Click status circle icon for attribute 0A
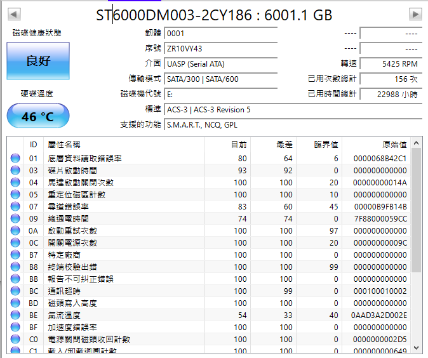Image resolution: width=428 pixels, height=358 pixels. click(15, 230)
